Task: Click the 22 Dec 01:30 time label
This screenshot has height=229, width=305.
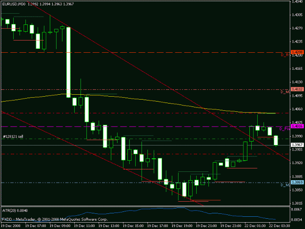Action: coord(255,226)
